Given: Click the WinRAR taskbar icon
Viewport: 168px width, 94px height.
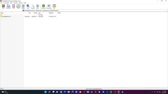Looking at the screenshot, I should 119,92.
